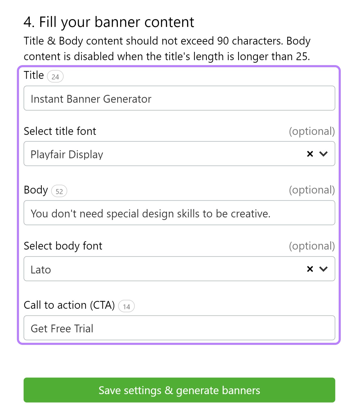Expand the title font dropdown chevron
This screenshot has width=360, height=410.
point(323,154)
